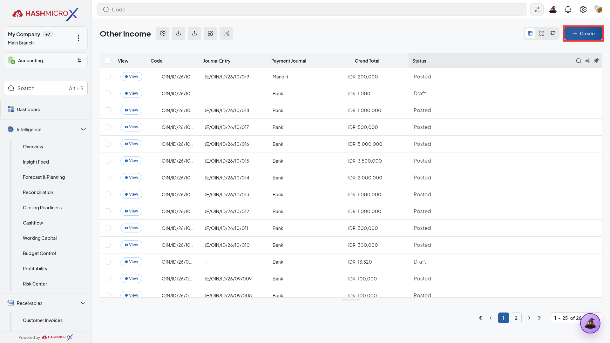Click the Create button
610x343 pixels.
[x=583, y=33]
